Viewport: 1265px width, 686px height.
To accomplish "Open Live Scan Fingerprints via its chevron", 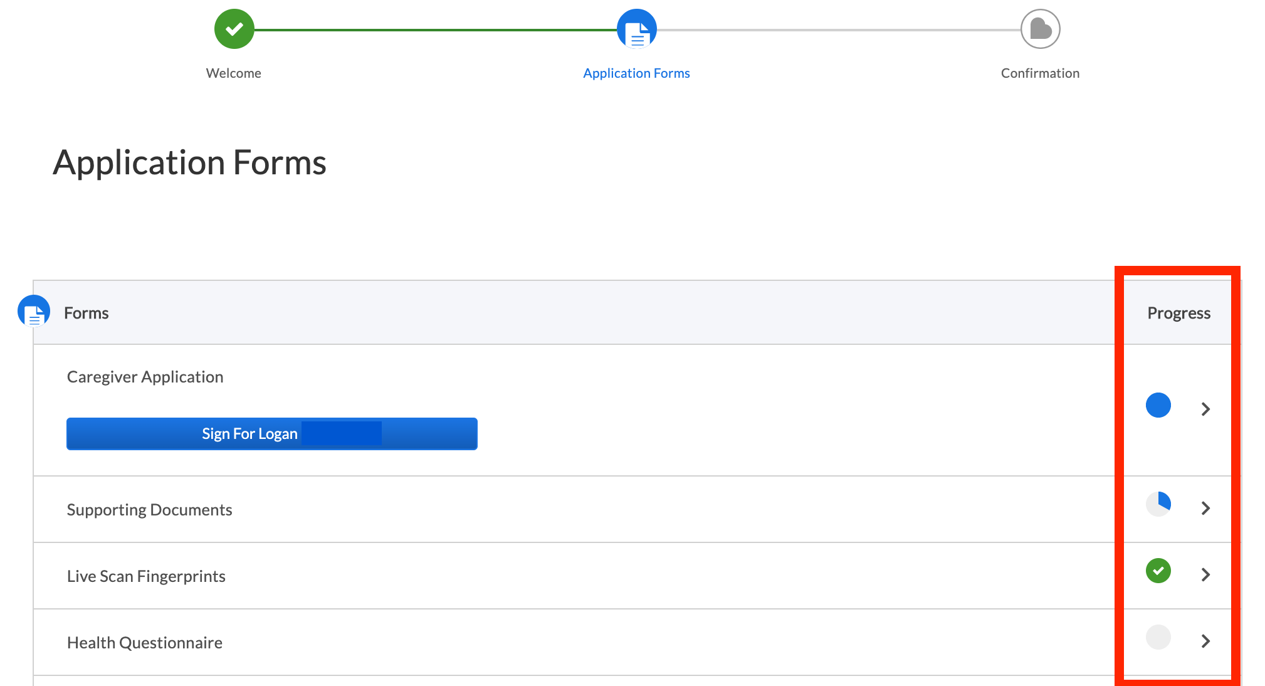I will coord(1205,575).
